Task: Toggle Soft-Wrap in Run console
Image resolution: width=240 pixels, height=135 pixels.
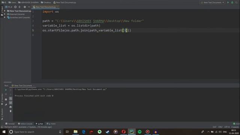Action: [x=10, y=98]
